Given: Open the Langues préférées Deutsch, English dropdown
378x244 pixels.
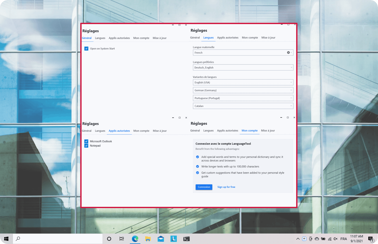Looking at the screenshot, I should (243, 68).
